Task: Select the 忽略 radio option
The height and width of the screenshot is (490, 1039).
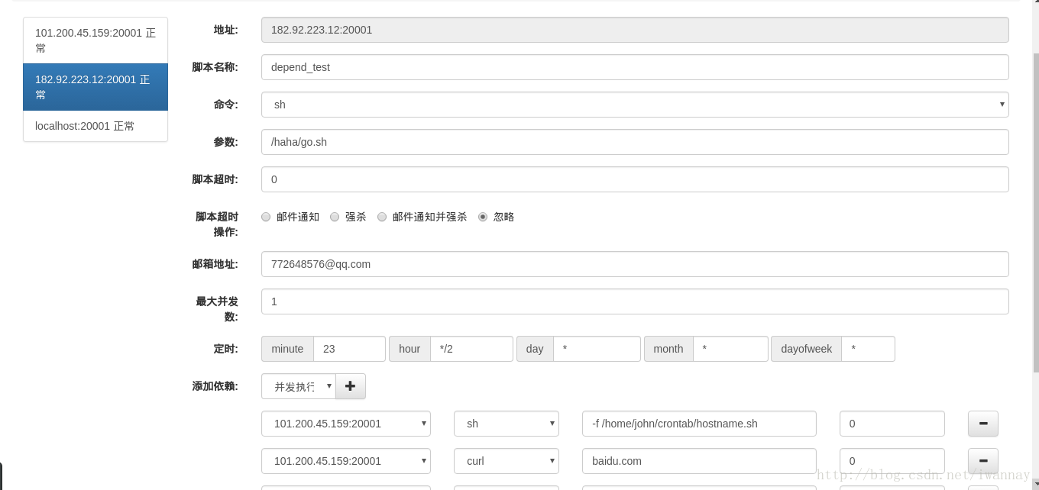Action: 483,217
